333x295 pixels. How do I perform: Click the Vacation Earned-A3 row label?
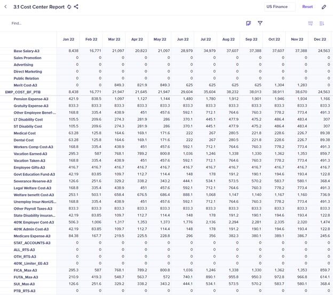point(30,154)
